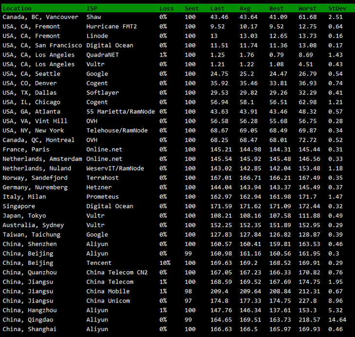The width and height of the screenshot is (355, 337).
Task: Select the Last column header
Action: (x=217, y=8)
